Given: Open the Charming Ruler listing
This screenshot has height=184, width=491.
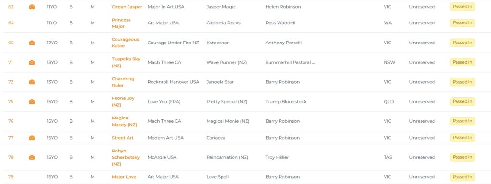Looking at the screenshot, I should 123,82.
